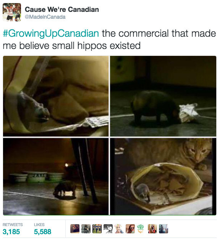View photo of hippo near JAKE bowls

pyautogui.click(x=56, y=176)
